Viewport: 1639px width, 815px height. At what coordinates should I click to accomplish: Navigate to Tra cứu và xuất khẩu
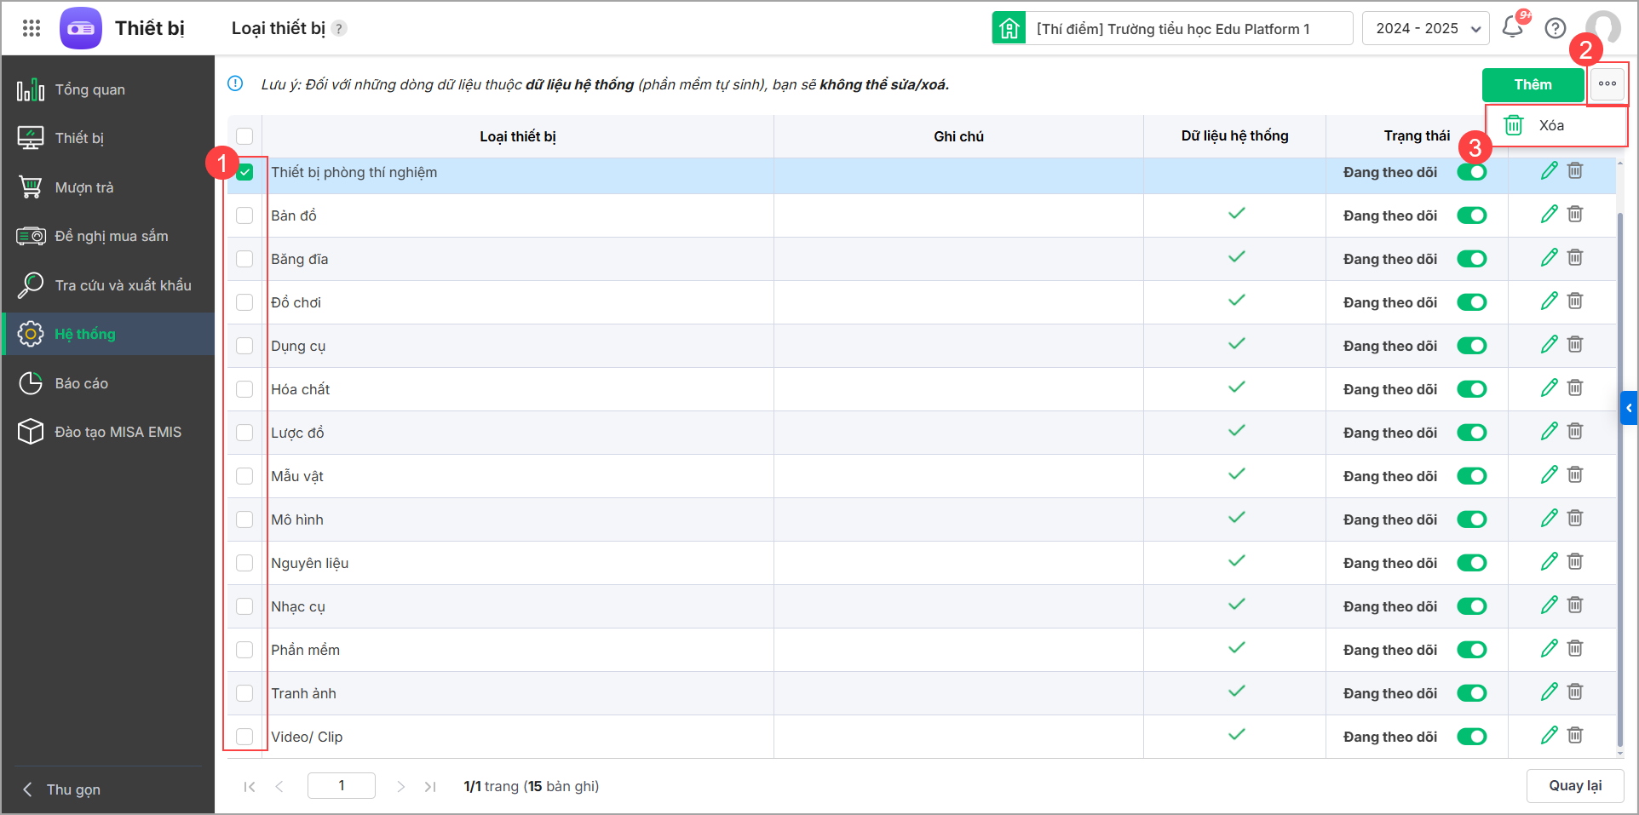click(x=108, y=285)
